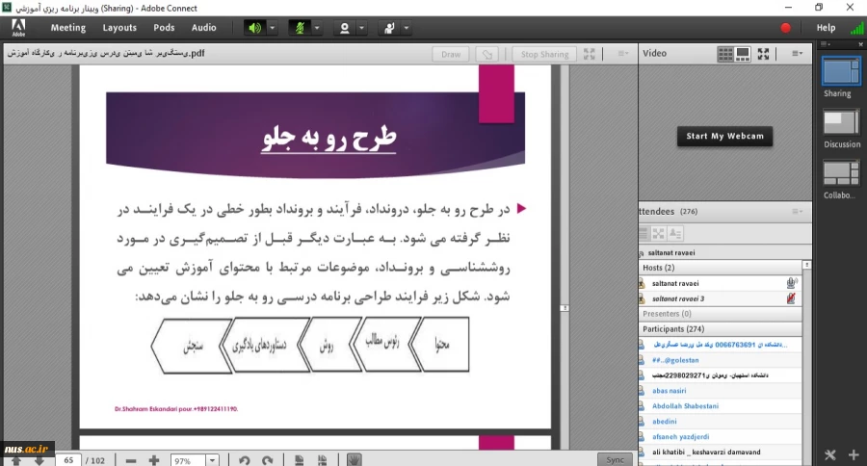
Task: Select host saltanat ravaei 3
Action: click(720, 298)
